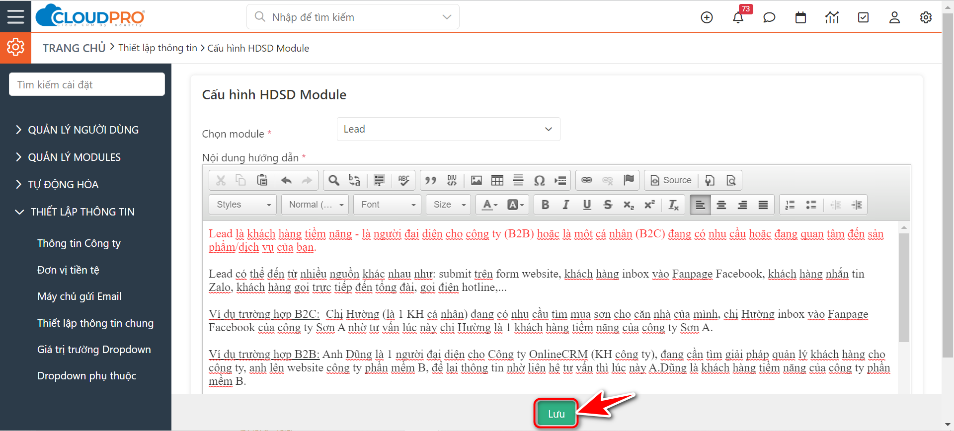Redo the last edit

click(307, 180)
